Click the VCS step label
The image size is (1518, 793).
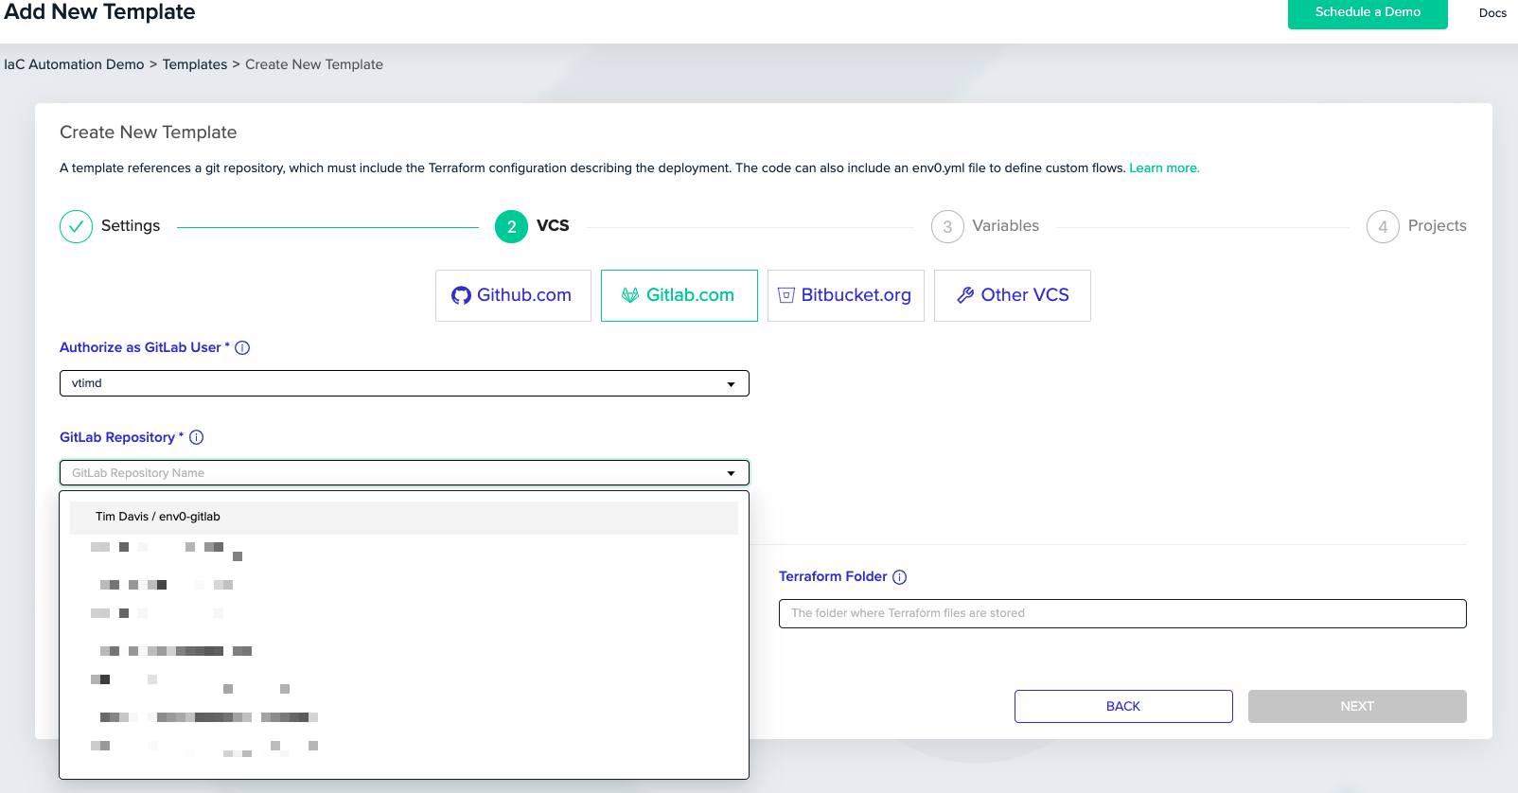click(553, 226)
